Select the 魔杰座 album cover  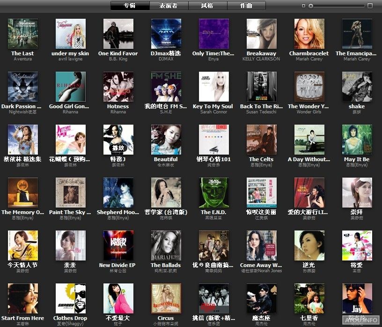tap(262, 298)
